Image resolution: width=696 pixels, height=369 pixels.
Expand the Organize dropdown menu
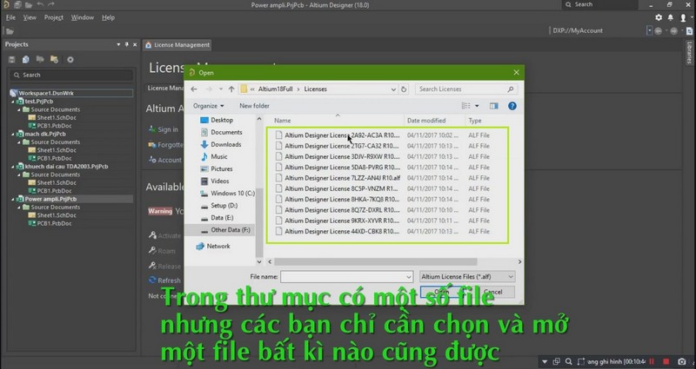click(209, 105)
